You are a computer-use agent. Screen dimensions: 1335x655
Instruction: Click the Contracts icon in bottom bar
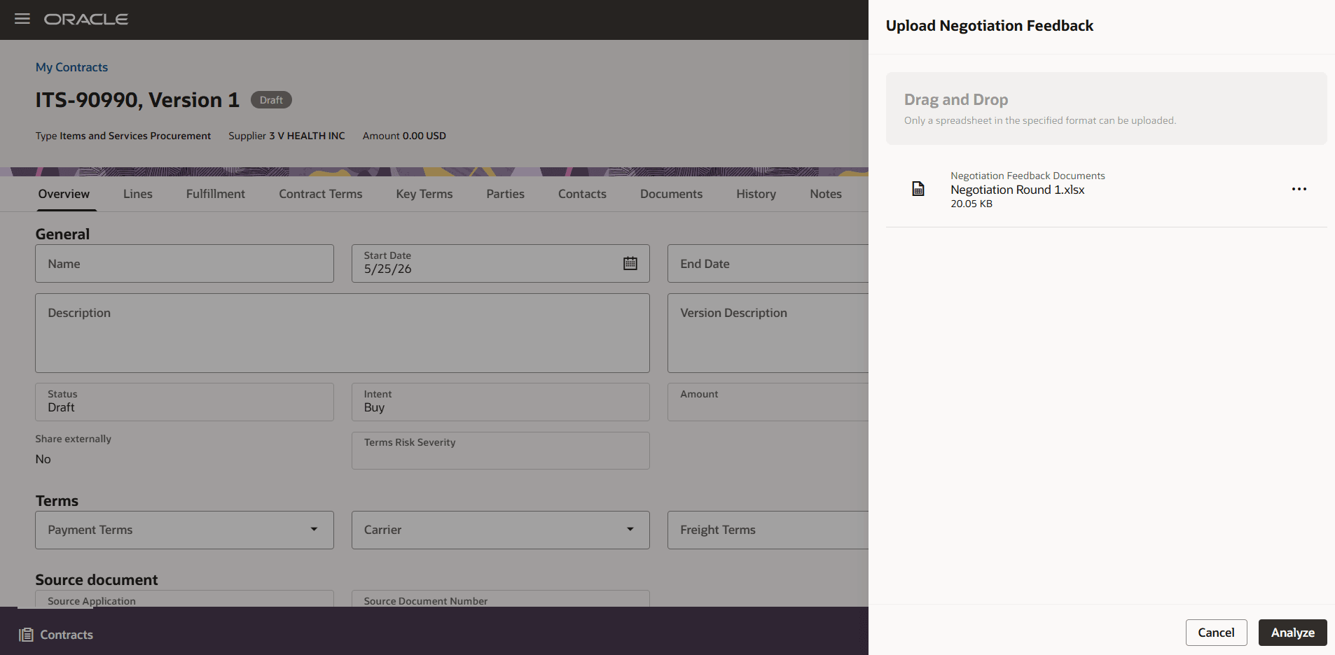coord(26,635)
